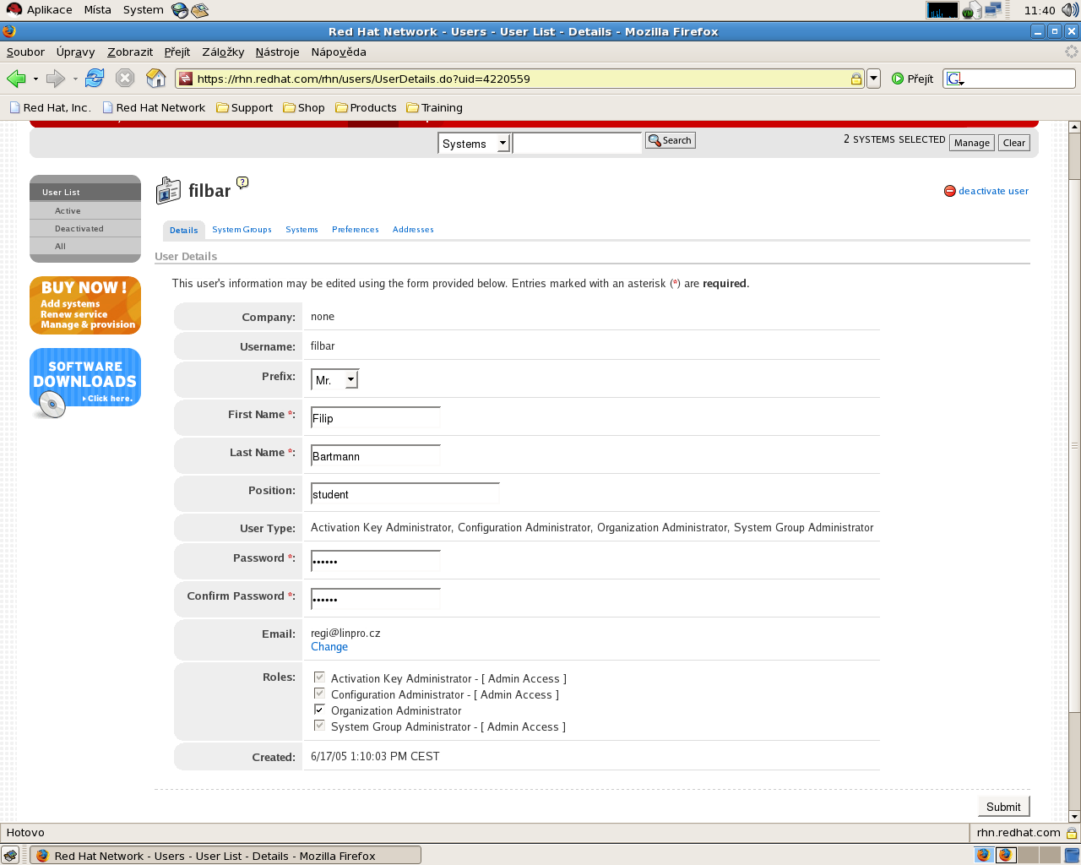The width and height of the screenshot is (1081, 865).
Task: Click the Search button
Action: click(671, 140)
